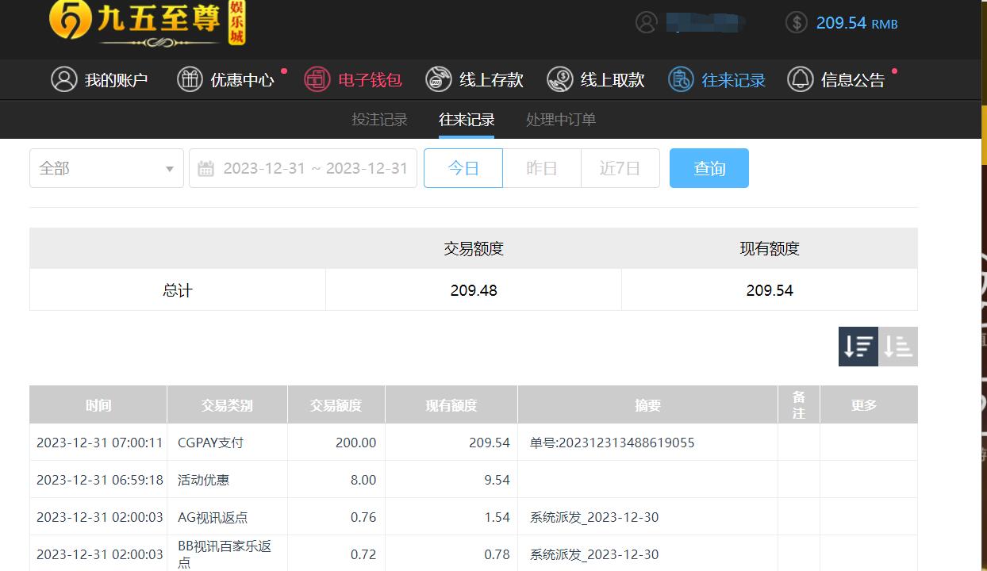Click the 信息公告 bell icon
Viewport: 987px width, 571px height.
pos(801,79)
